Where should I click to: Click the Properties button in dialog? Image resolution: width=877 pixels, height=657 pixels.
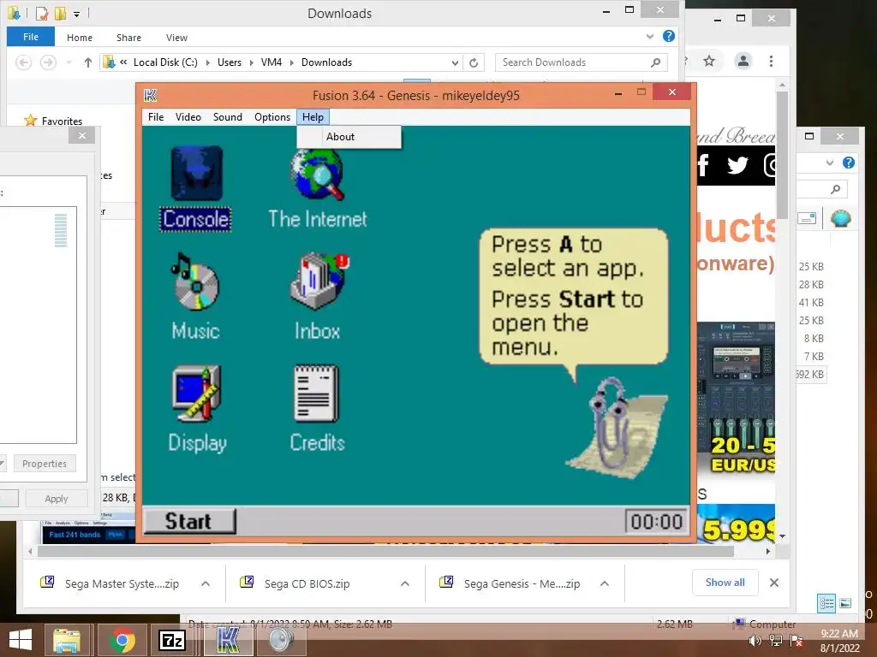click(x=45, y=464)
